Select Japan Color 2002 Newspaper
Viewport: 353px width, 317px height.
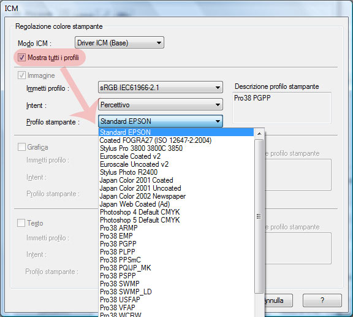pyautogui.click(x=176, y=196)
